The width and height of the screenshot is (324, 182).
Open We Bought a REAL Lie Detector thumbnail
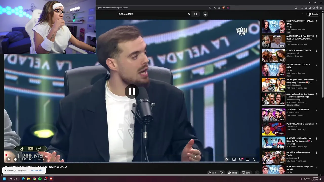[x=273, y=85]
